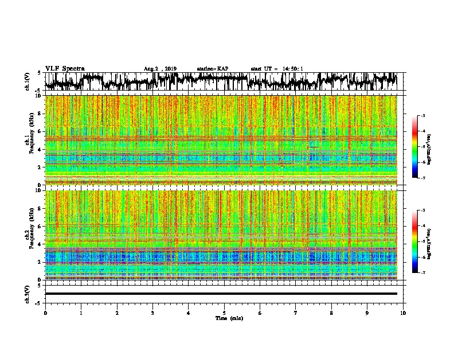This screenshot has width=454, height=351.
Task: Select the date text "Aug.2 , 2019"
Action: 160,69
